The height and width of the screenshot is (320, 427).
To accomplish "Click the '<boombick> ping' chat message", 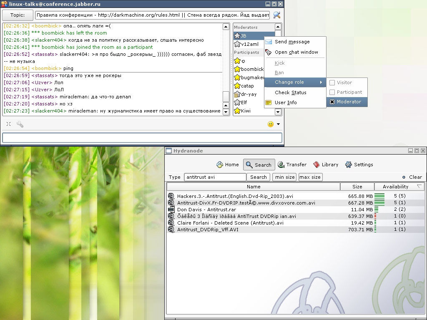I will coord(38,68).
